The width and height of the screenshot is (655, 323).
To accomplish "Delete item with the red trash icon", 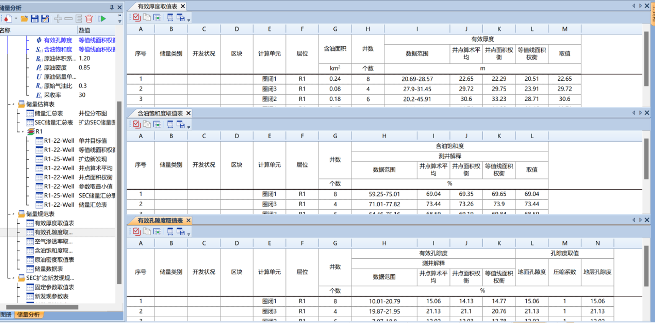I will coord(89,19).
